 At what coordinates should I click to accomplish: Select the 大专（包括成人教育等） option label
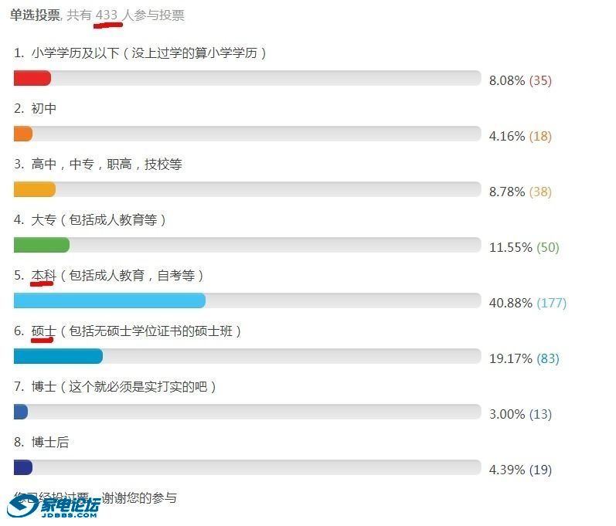click(99, 220)
